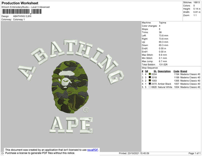Screen dimensions: 202x156
Task: Click the embroidered APE lettering
Action: [x=71, y=125]
